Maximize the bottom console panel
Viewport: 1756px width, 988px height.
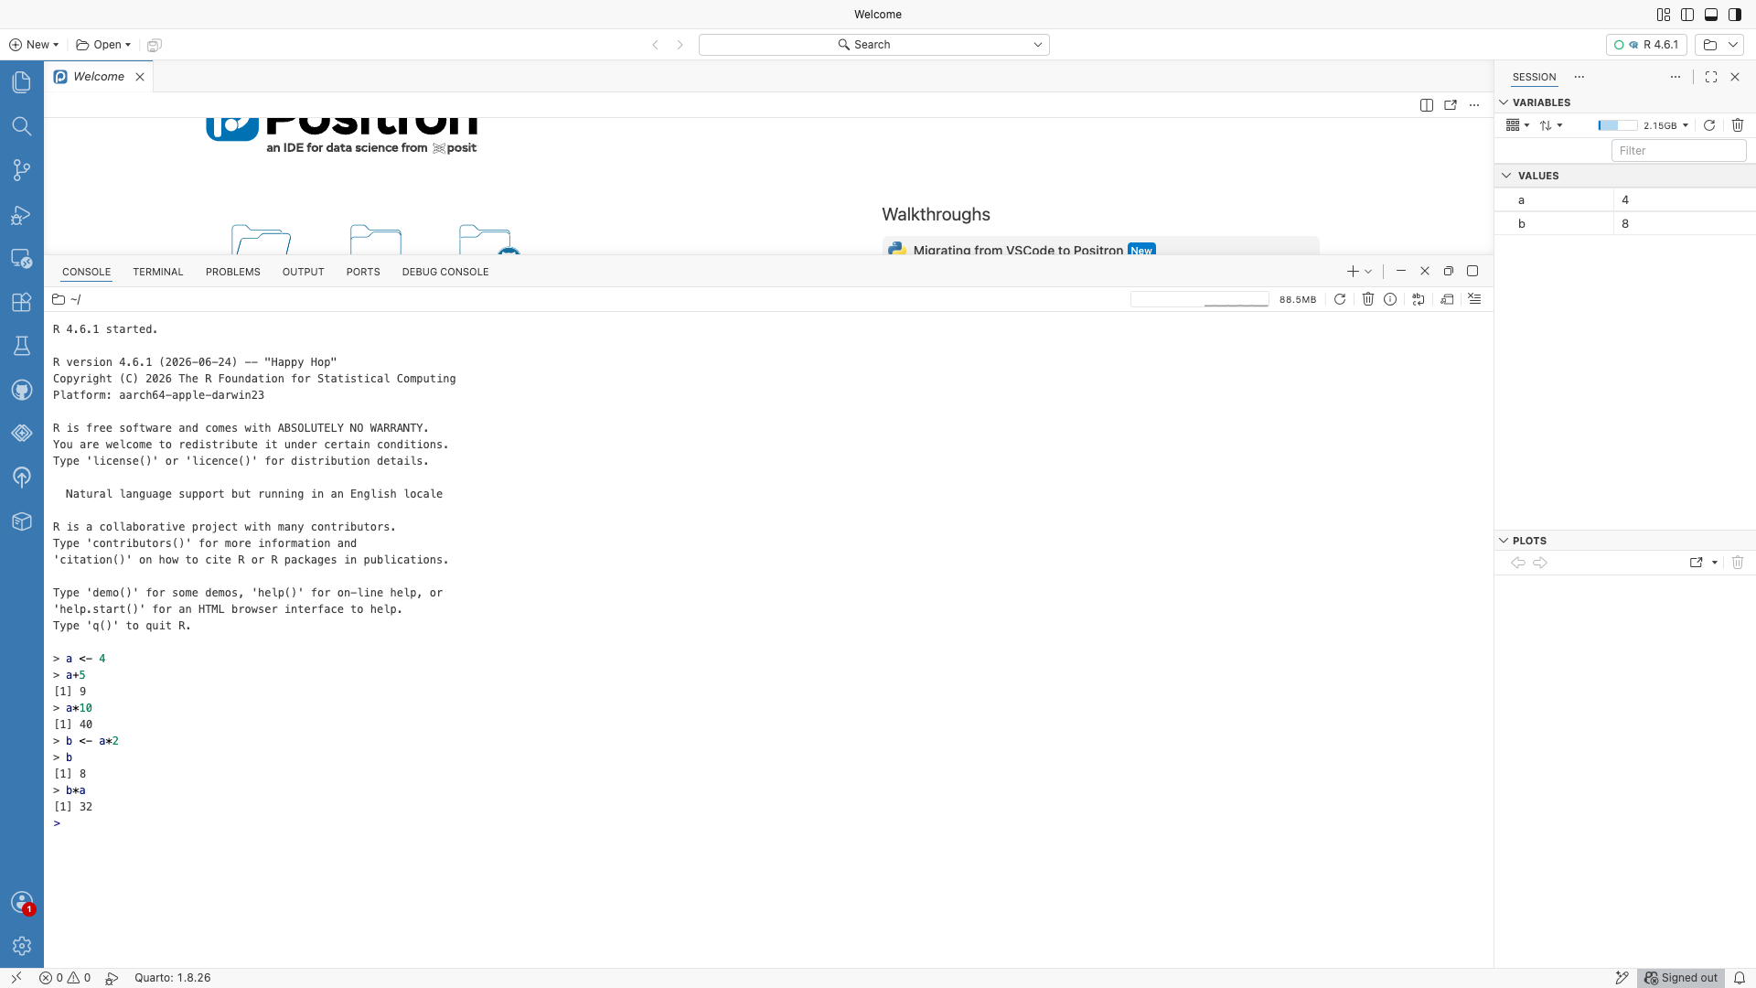pos(1472,271)
